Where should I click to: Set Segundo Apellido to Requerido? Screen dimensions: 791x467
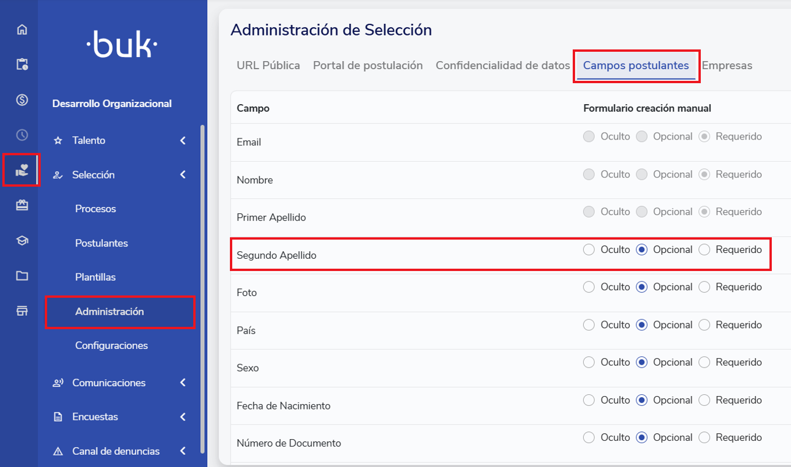704,250
